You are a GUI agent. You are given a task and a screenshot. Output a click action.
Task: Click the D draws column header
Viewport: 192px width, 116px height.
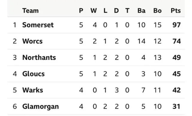coord(116,11)
